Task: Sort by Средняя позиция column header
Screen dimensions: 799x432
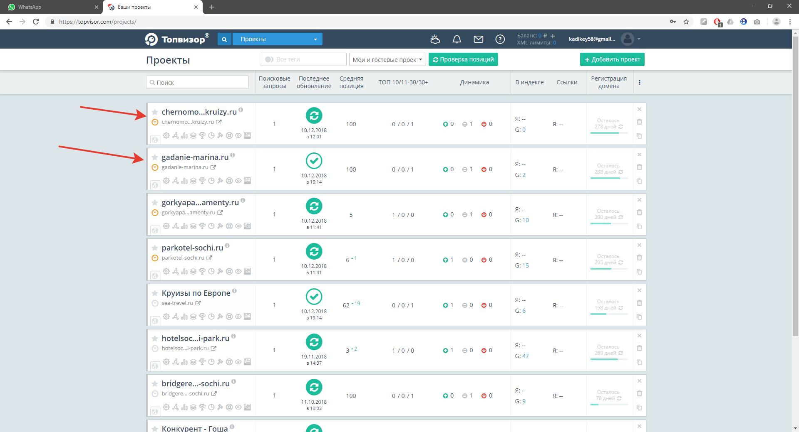Action: point(351,82)
